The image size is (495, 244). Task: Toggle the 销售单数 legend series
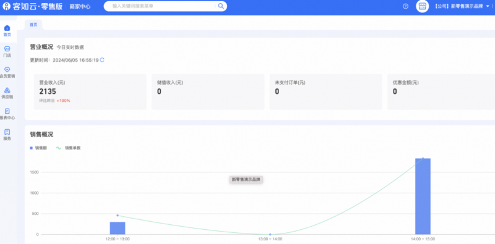[68, 148]
